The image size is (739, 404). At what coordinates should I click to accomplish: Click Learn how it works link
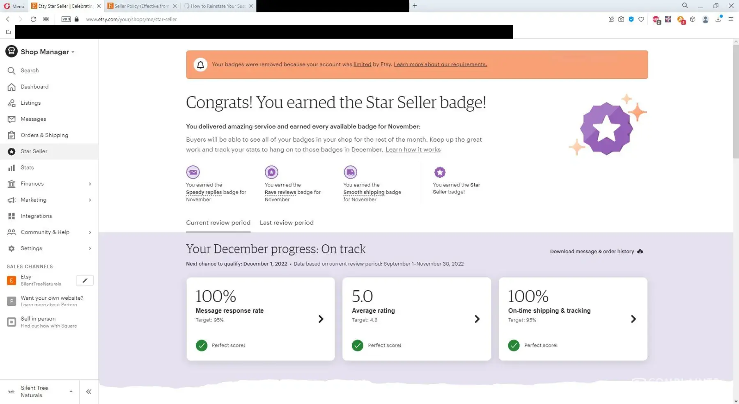(x=413, y=150)
